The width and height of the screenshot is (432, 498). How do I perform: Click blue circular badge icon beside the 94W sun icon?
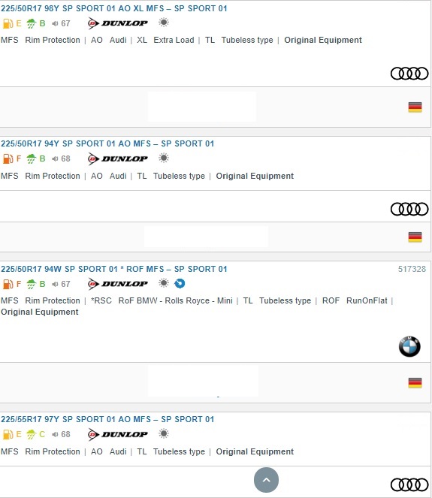180,283
